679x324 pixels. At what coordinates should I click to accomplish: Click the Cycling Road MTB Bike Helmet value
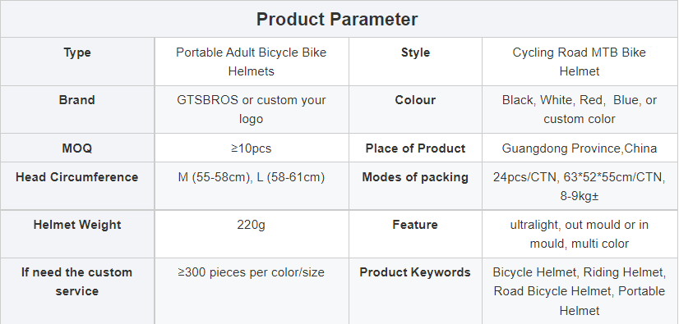coord(580,62)
